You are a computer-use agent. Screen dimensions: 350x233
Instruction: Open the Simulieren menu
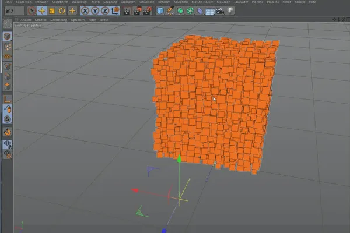click(146, 2)
